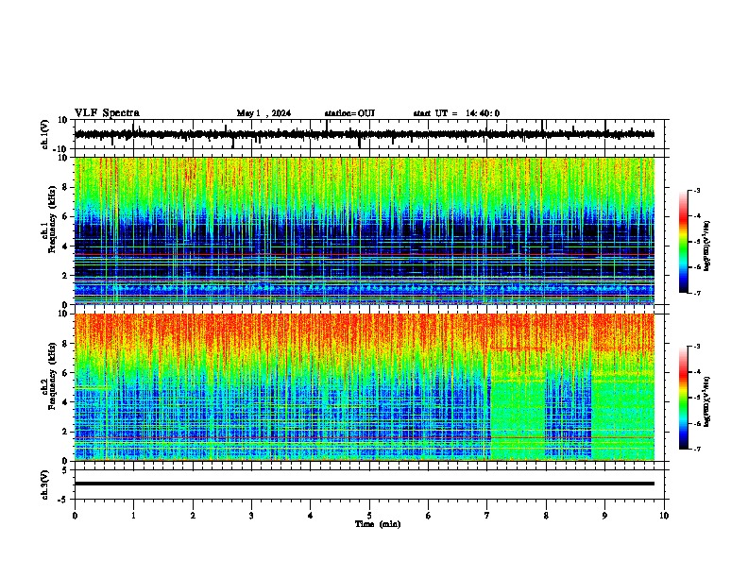Click time axis tick label "7"
Image resolution: width=748 pixels, height=578 pixels.
pos(487,516)
